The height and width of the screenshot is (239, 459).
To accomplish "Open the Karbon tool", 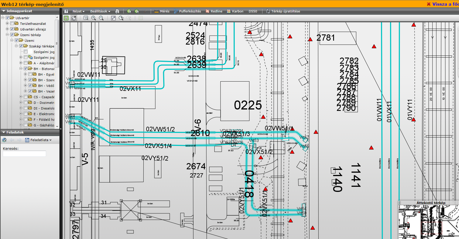I will click(x=235, y=11).
